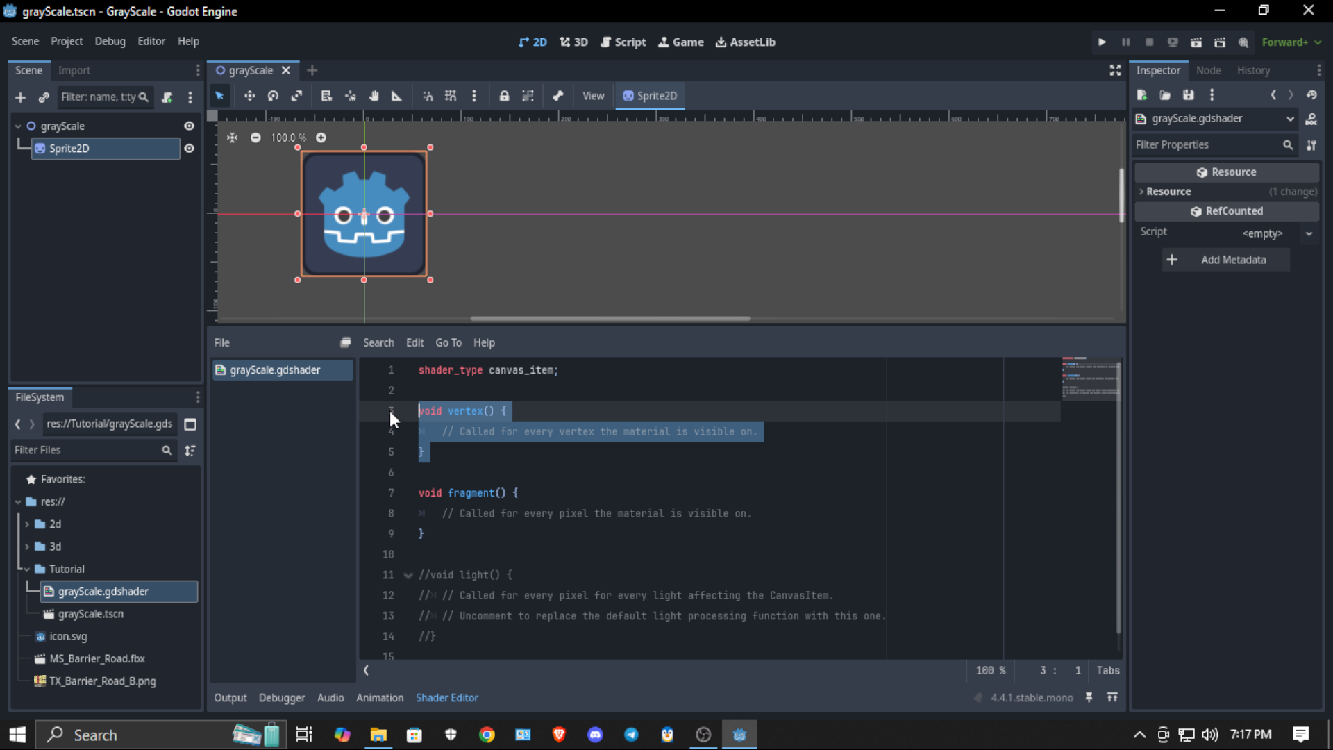Click the viewport zoom-in plus button
Image resolution: width=1333 pixels, height=750 pixels.
pyautogui.click(x=321, y=137)
